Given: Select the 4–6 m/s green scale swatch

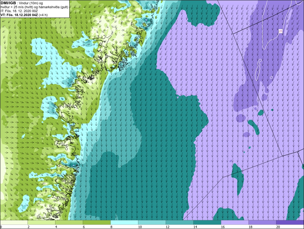Looking at the screenshot, I should click(69, 222).
